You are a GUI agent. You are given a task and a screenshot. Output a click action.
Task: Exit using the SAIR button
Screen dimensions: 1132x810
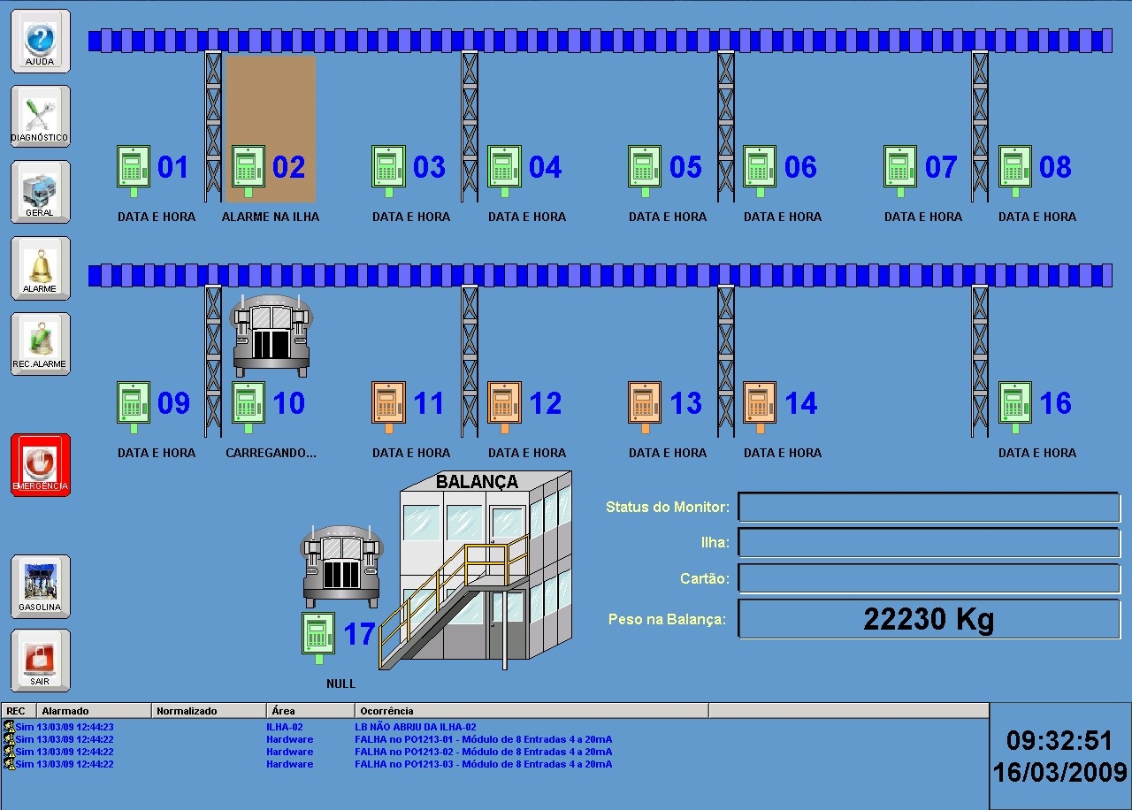pos(40,660)
